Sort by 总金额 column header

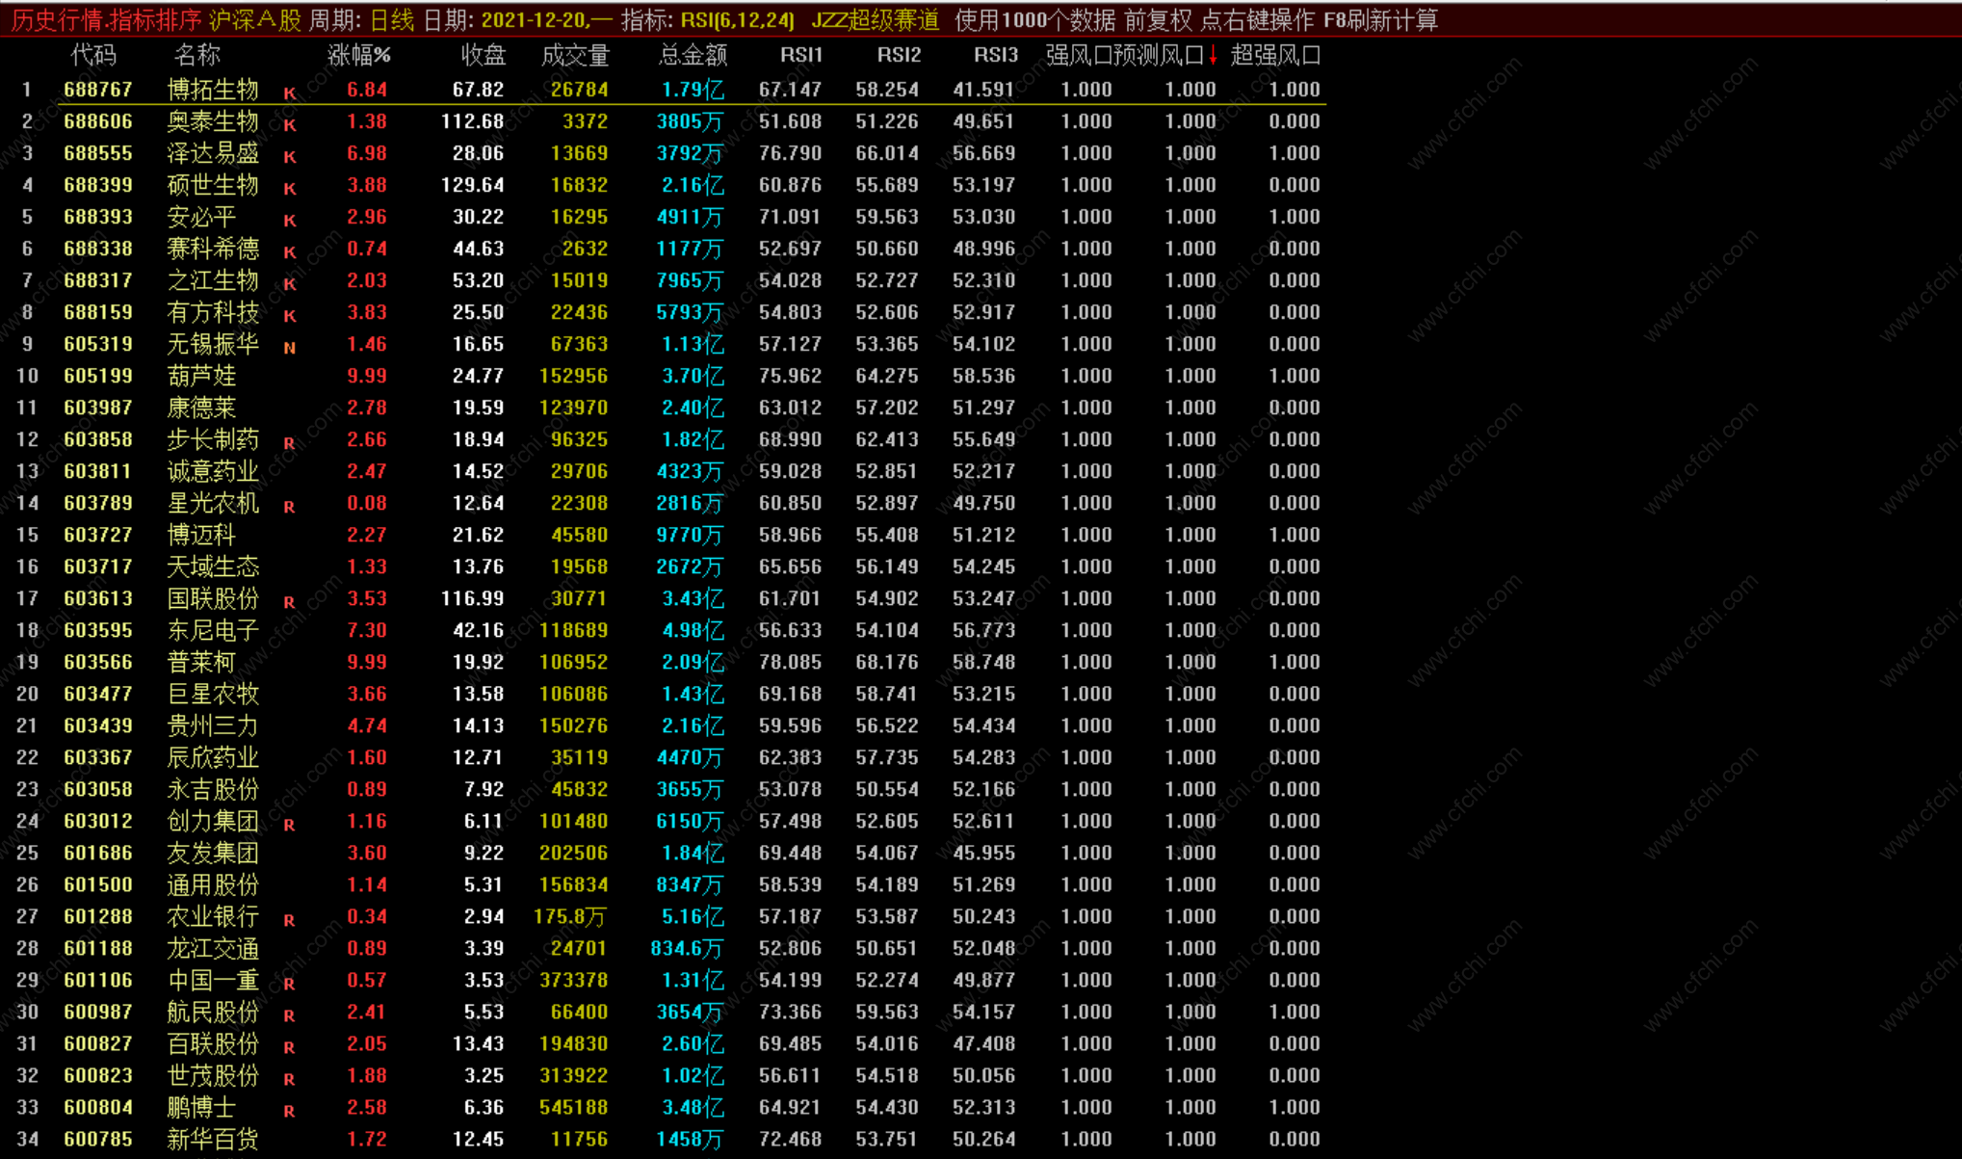tap(692, 56)
